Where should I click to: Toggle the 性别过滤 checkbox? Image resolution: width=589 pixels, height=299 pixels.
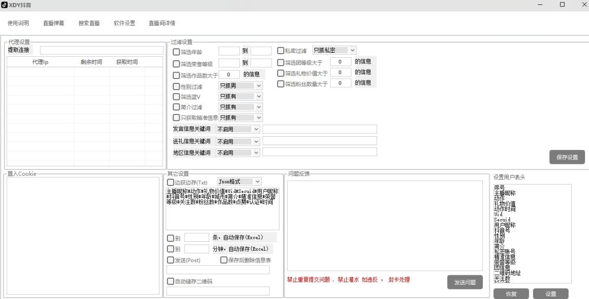[x=176, y=86]
